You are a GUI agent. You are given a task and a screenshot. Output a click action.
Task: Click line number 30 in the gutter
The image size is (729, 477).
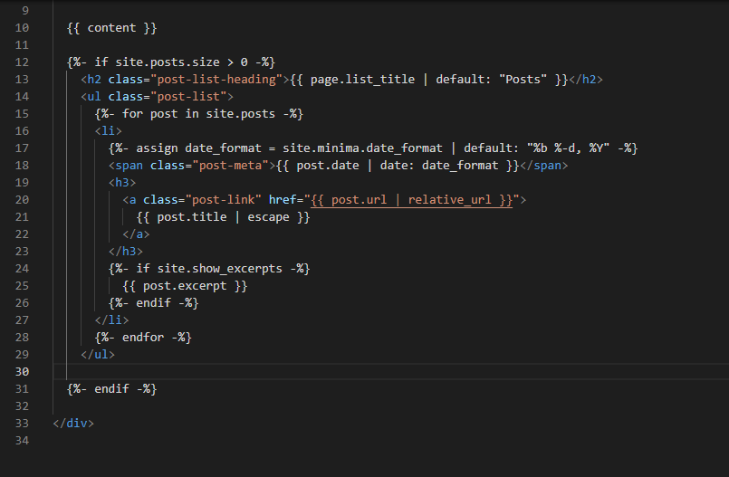pyautogui.click(x=22, y=372)
